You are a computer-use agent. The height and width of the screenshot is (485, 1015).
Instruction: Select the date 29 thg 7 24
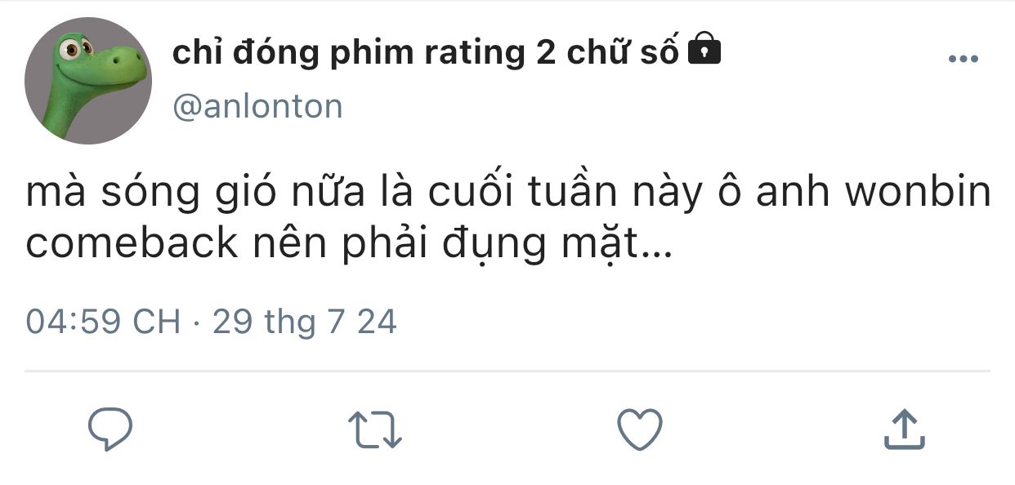point(304,322)
